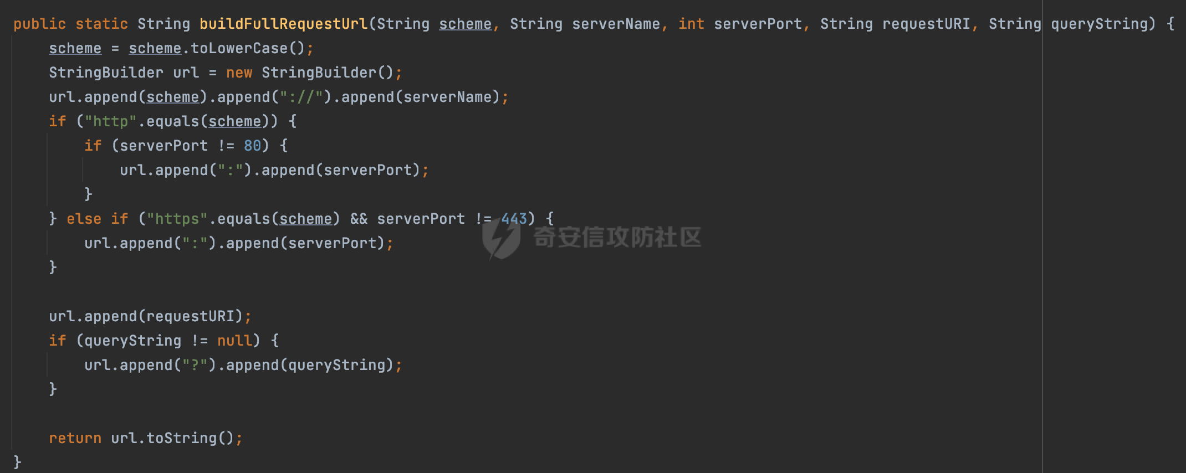Click the return keyword
This screenshot has height=473, width=1186.
(x=75, y=438)
